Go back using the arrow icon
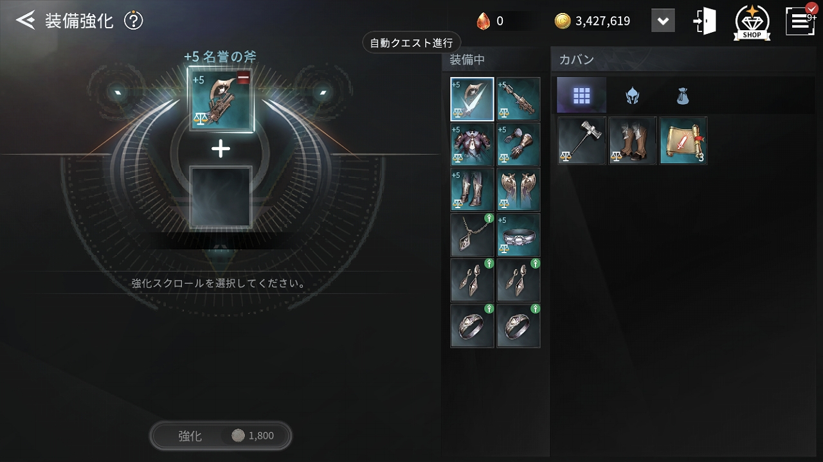Image resolution: width=823 pixels, height=462 pixels. (x=26, y=21)
